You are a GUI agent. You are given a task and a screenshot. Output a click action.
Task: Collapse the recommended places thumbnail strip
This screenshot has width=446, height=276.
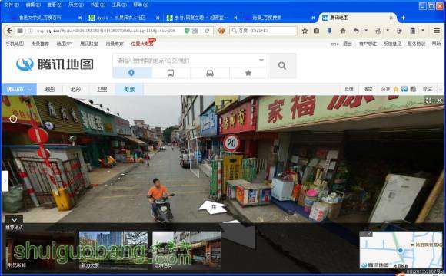pos(14,220)
